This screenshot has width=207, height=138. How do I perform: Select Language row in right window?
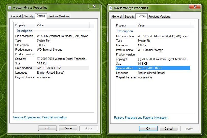point(153,73)
